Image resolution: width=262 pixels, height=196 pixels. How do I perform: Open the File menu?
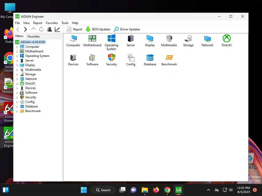click(17, 23)
